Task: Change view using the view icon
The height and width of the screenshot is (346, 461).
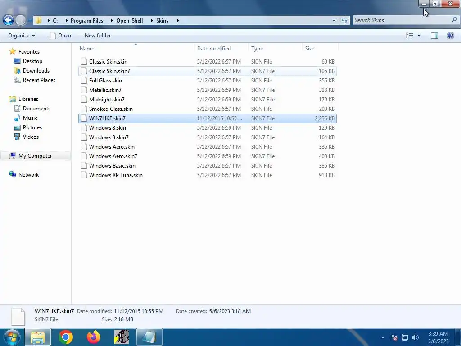Action: (x=410, y=36)
